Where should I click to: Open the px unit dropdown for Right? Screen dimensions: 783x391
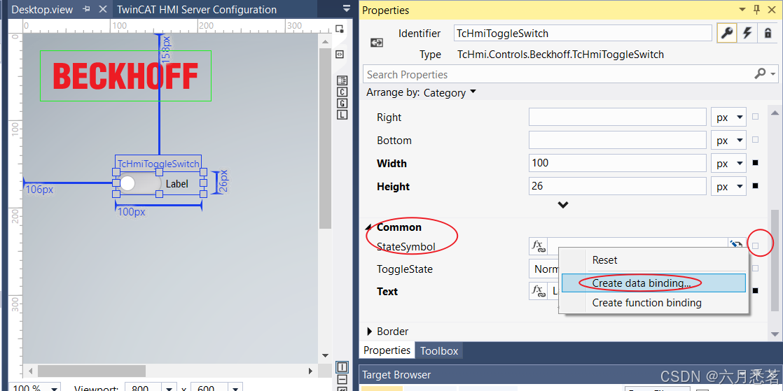728,118
